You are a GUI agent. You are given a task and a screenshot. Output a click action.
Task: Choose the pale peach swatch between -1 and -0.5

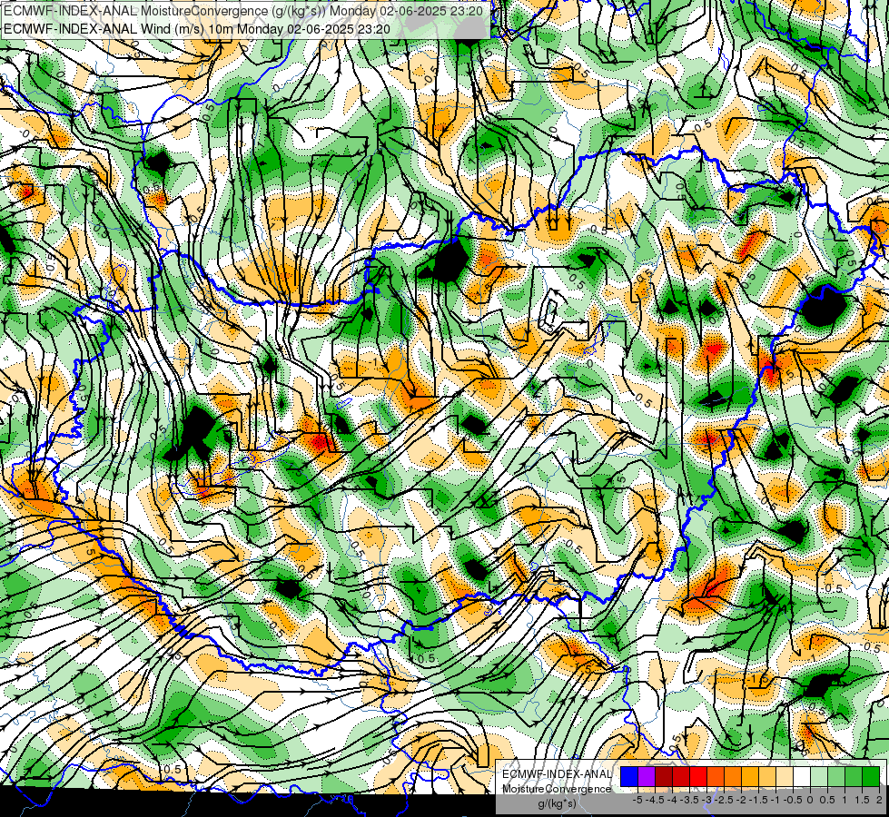coord(784,777)
